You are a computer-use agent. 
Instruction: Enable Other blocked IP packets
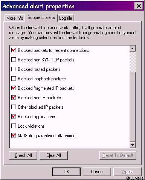pos(14,107)
